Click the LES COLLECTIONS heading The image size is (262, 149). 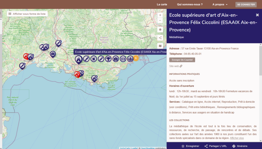[x=179, y=120]
